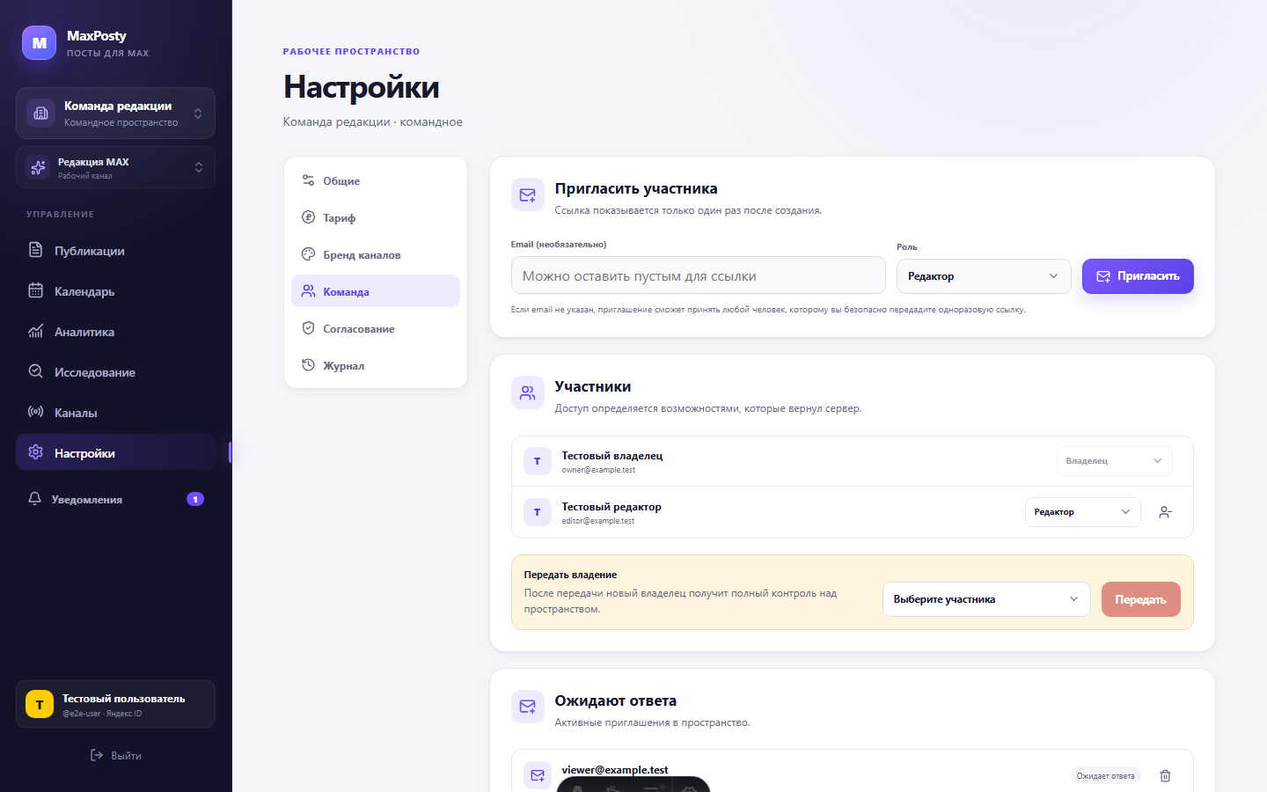
Task: Switch to the Согласование settings tab
Action: tap(376, 328)
